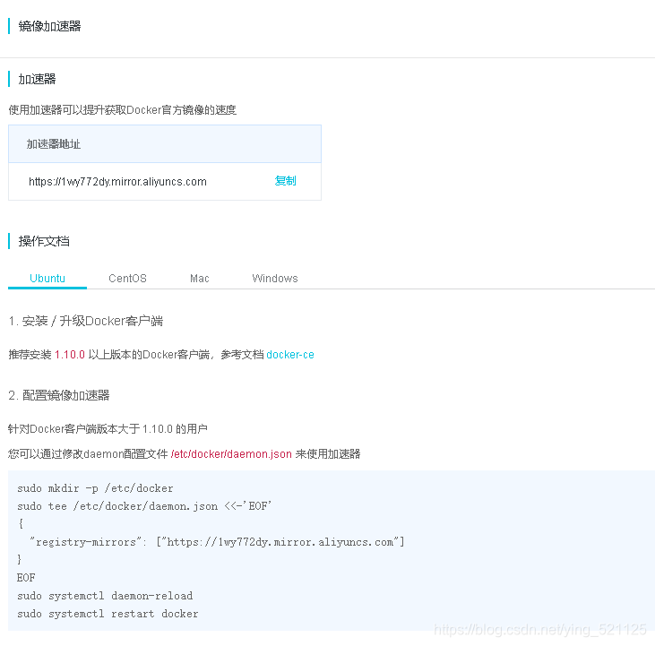Image resolution: width=655 pixels, height=646 pixels.
Task: Click the standalone EOF line in code block
Action: pos(26,578)
